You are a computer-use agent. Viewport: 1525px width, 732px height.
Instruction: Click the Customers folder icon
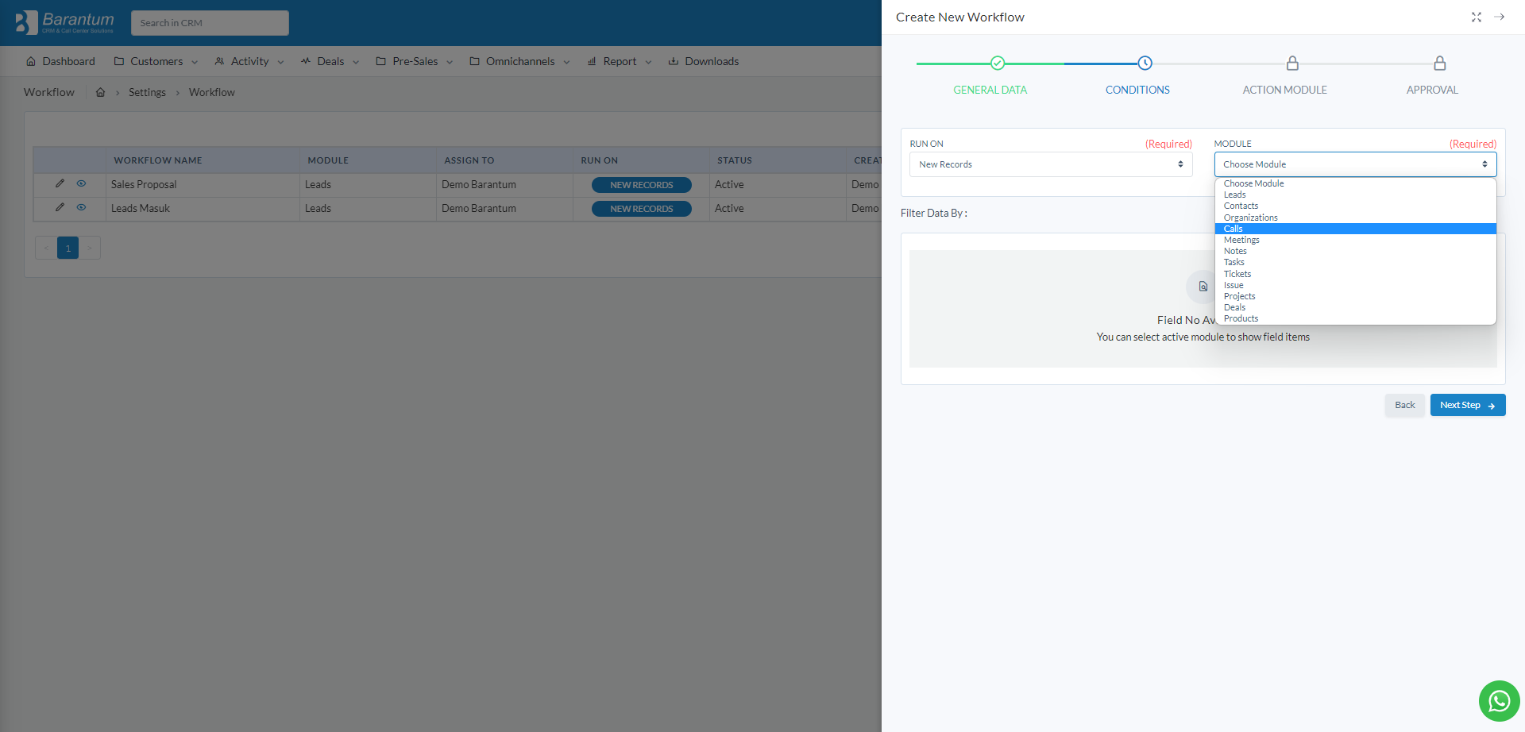click(119, 61)
